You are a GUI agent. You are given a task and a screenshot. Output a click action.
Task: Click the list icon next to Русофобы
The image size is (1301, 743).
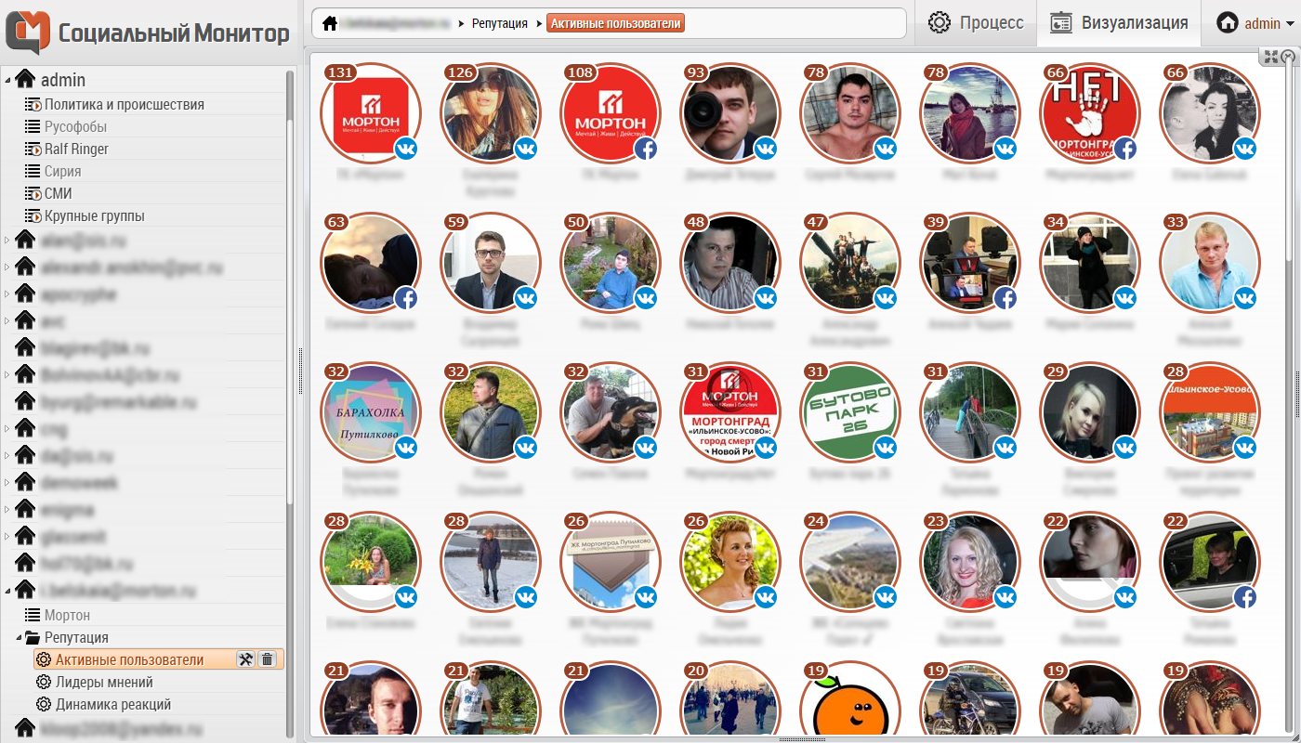pos(33,126)
